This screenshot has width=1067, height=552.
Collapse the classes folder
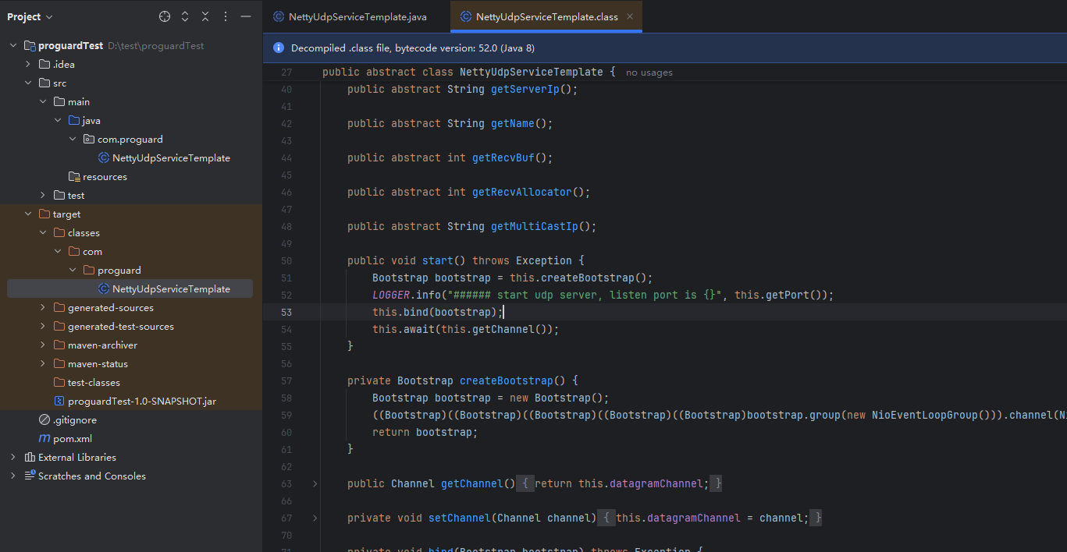(x=43, y=233)
